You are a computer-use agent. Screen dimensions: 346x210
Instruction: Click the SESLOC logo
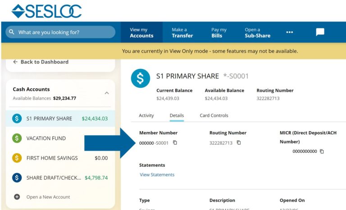(46, 11)
